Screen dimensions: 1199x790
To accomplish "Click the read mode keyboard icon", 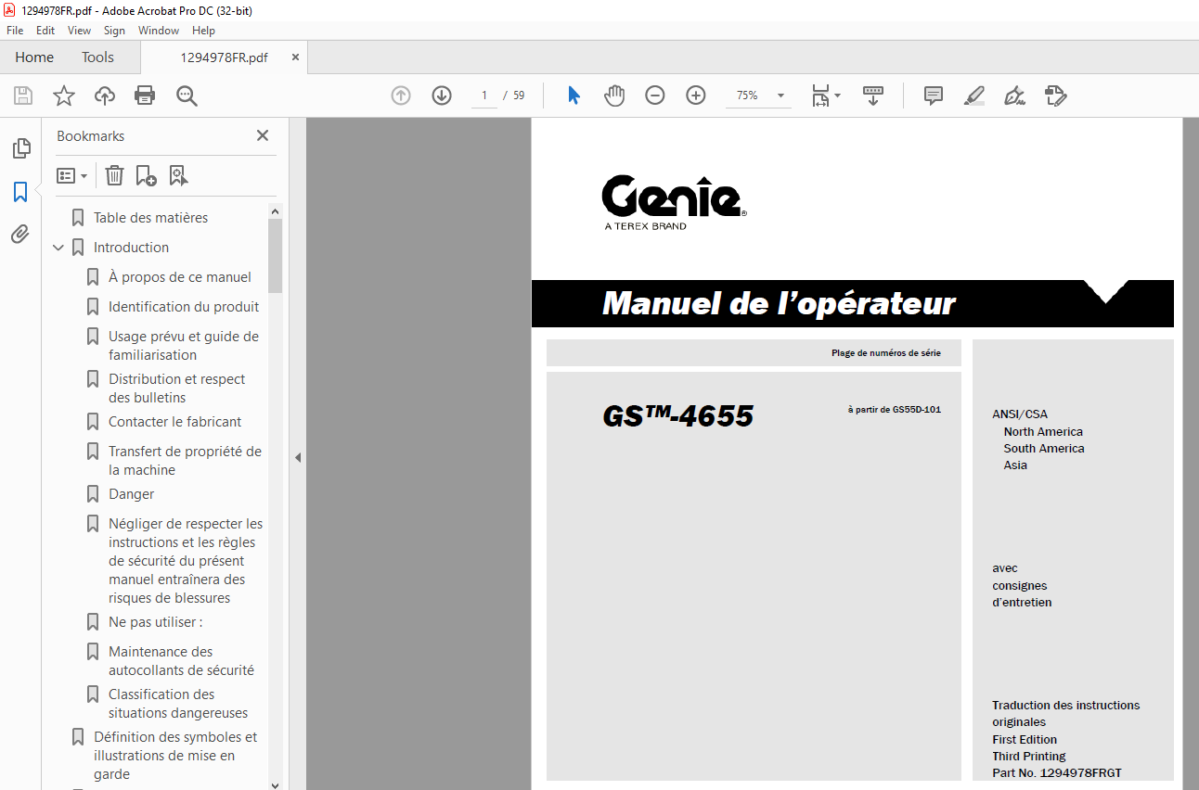I will pyautogui.click(x=873, y=96).
